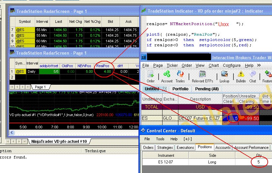Click the addp/offset column header
Image resolution: width=272 pixels, height=173 pixels.
tap(49, 66)
